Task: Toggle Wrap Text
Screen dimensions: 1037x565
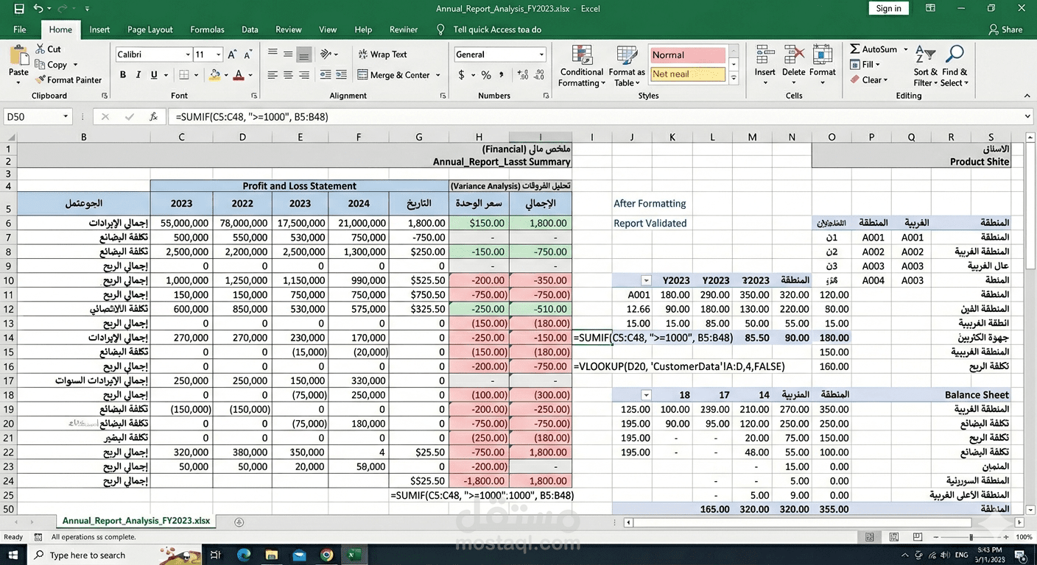Action: point(382,54)
